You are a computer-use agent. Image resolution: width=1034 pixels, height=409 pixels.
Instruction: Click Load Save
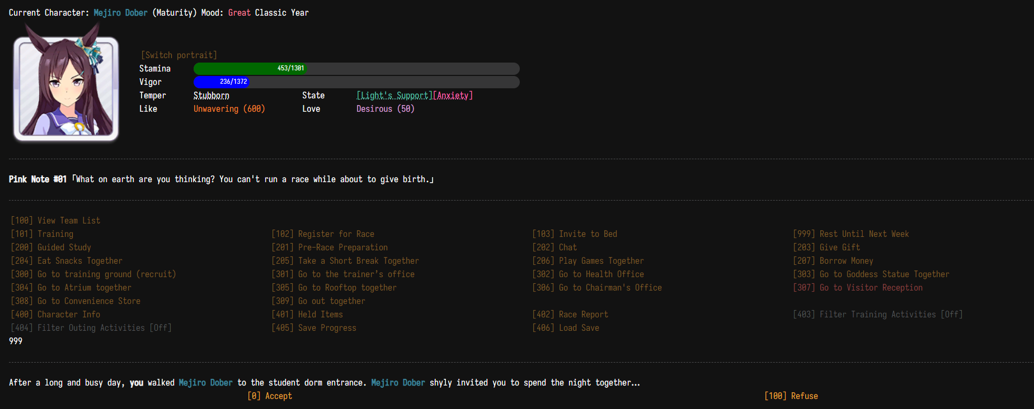click(566, 328)
